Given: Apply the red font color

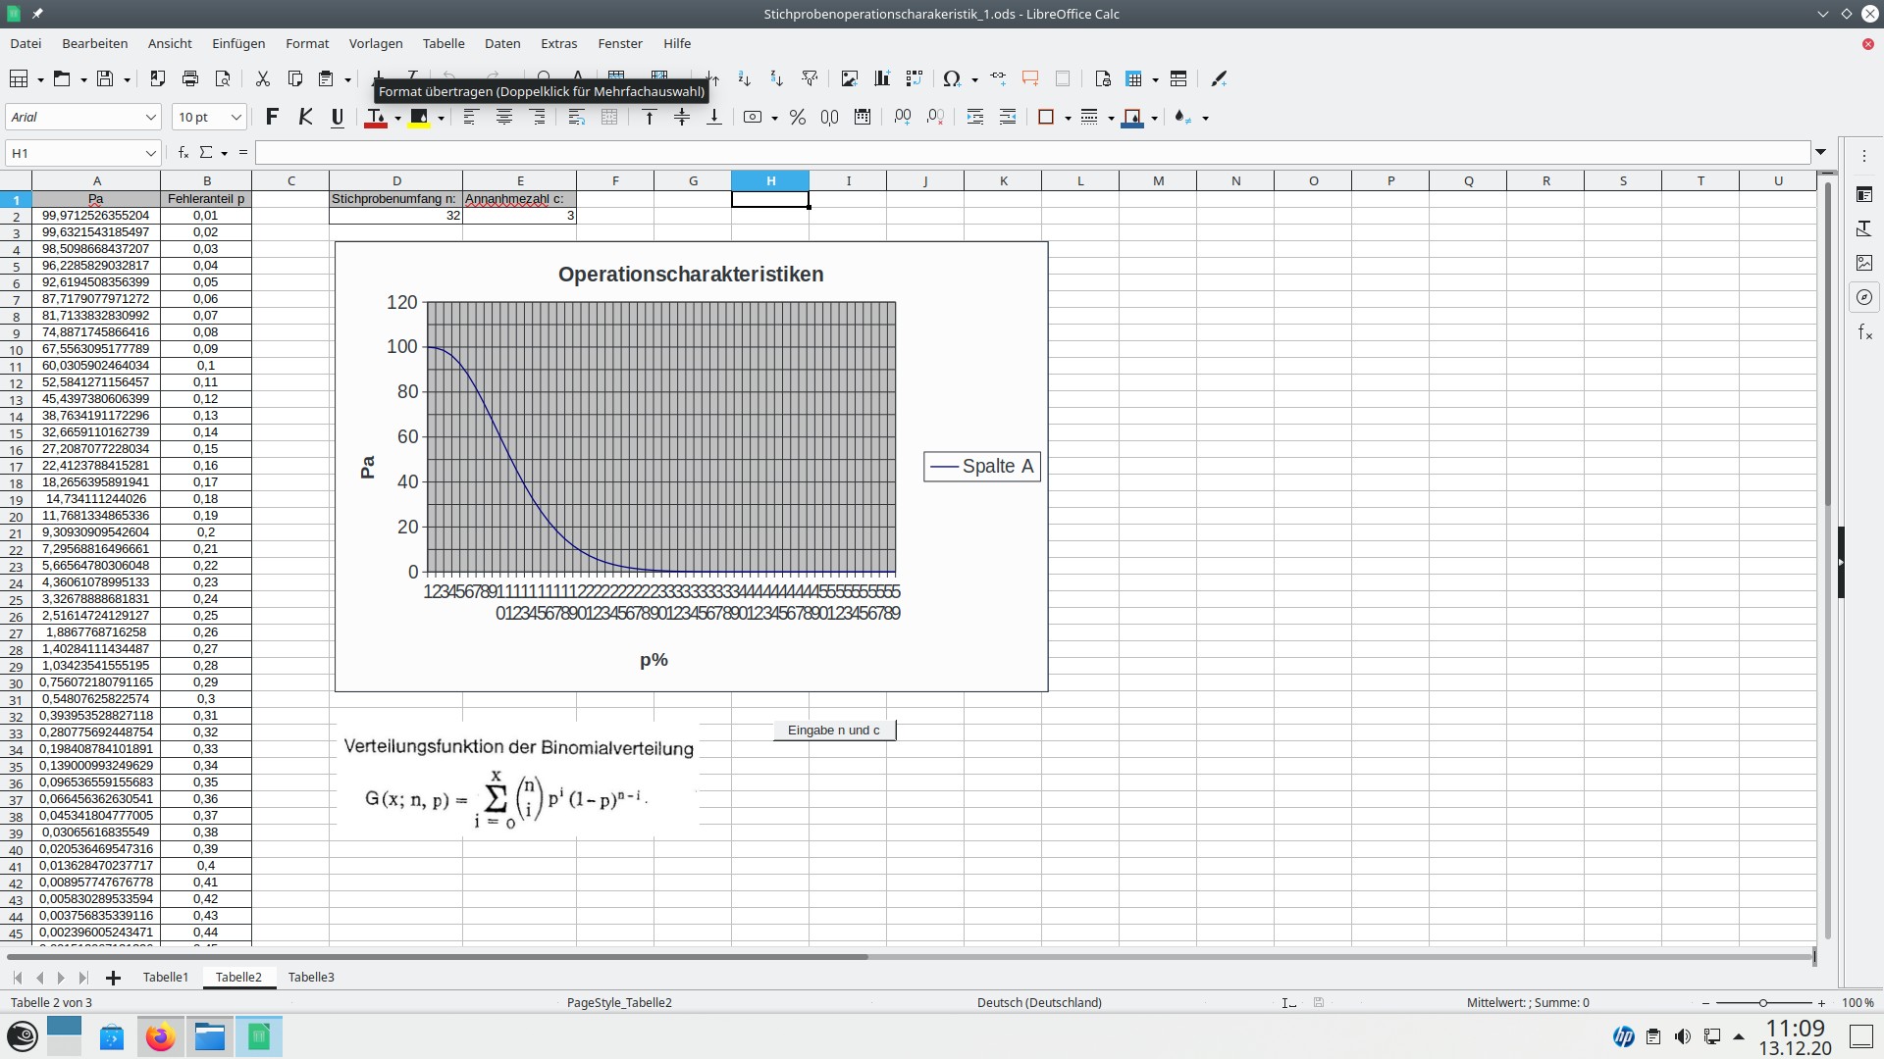Looking at the screenshot, I should [376, 118].
